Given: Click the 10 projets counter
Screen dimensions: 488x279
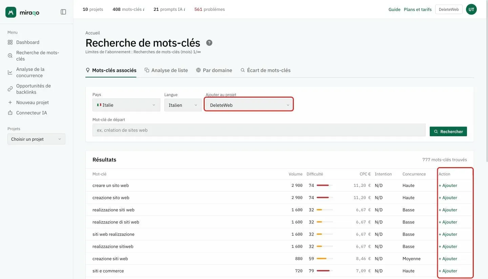Looking at the screenshot, I should [x=93, y=9].
